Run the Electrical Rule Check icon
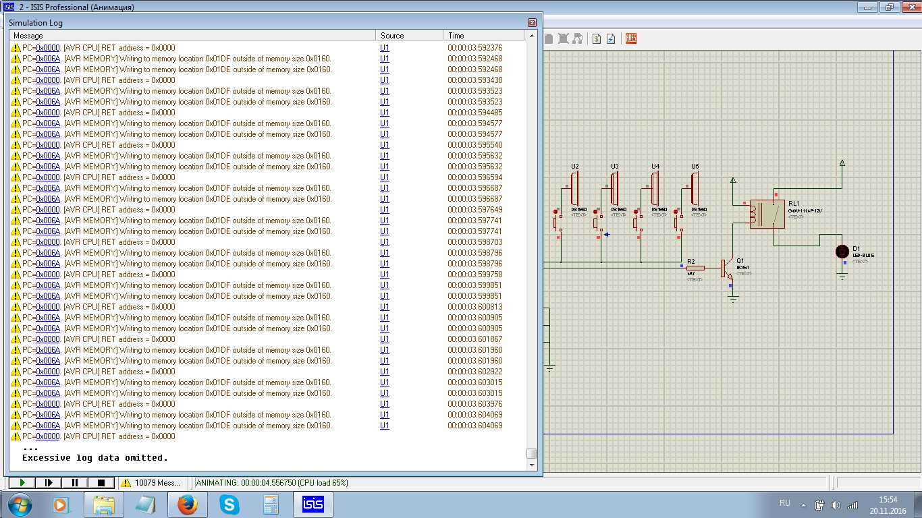The width and height of the screenshot is (922, 518). click(x=611, y=38)
